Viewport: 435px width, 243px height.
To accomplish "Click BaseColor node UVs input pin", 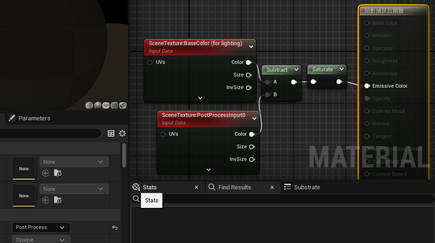I will [150, 62].
